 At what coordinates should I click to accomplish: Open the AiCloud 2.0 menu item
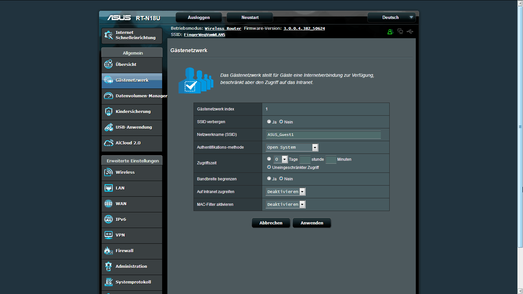coord(132,143)
